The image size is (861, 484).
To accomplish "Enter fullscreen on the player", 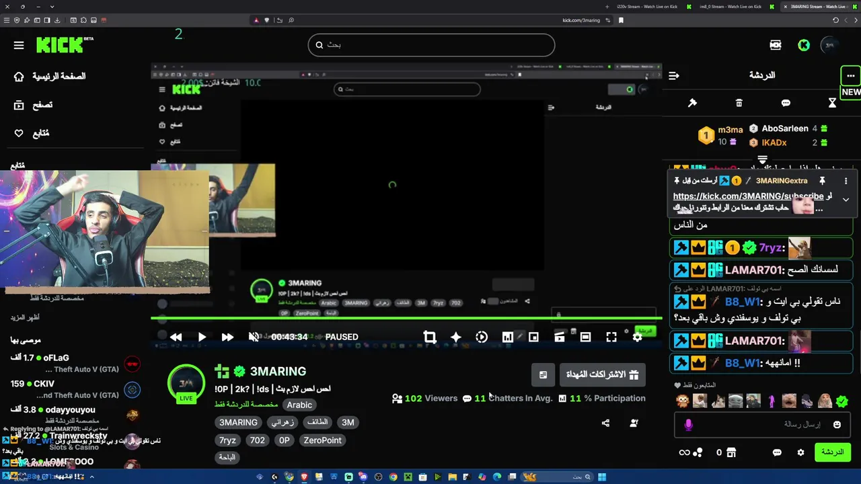I will (x=611, y=337).
